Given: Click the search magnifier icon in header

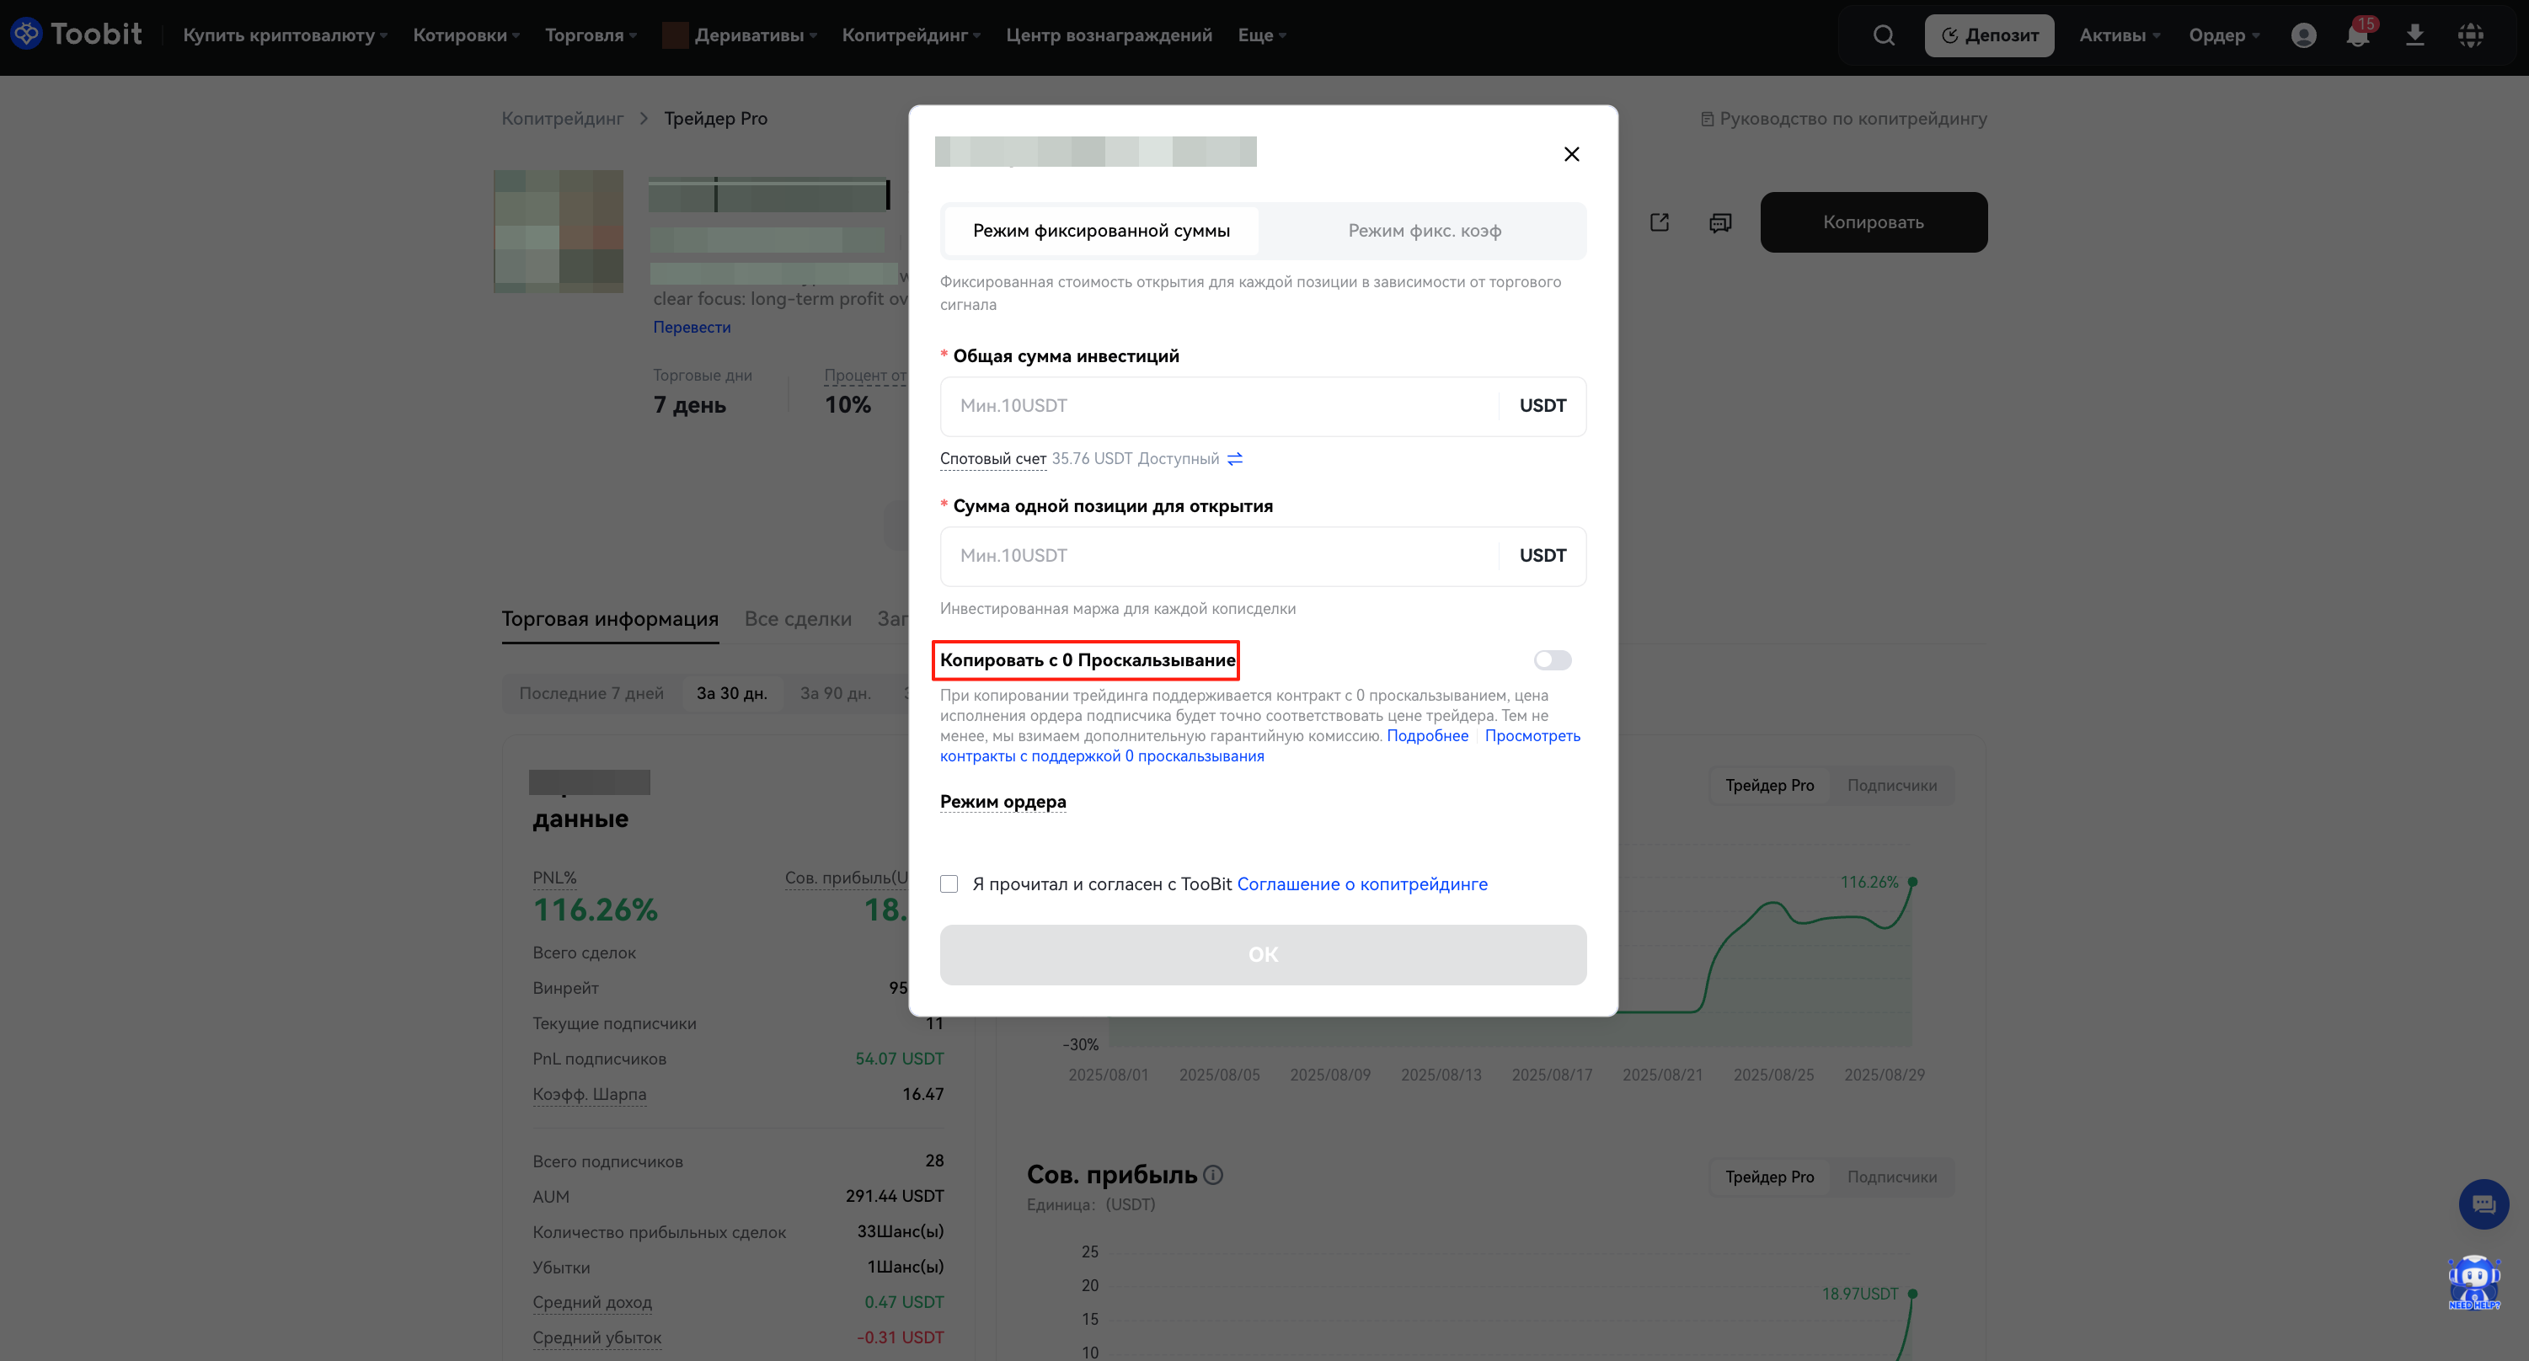Looking at the screenshot, I should (1883, 35).
